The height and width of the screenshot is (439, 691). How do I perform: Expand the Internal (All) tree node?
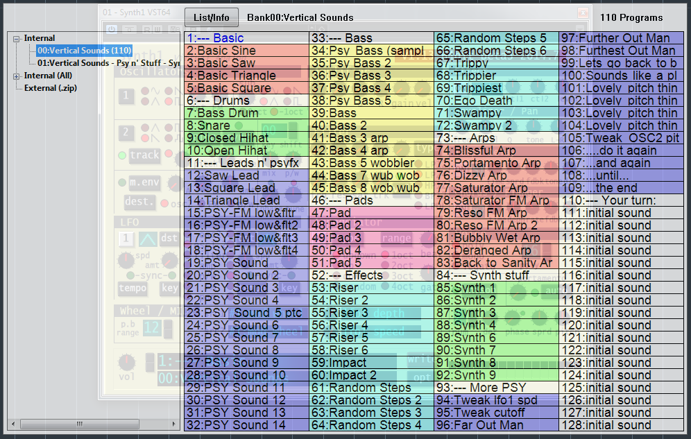click(17, 76)
